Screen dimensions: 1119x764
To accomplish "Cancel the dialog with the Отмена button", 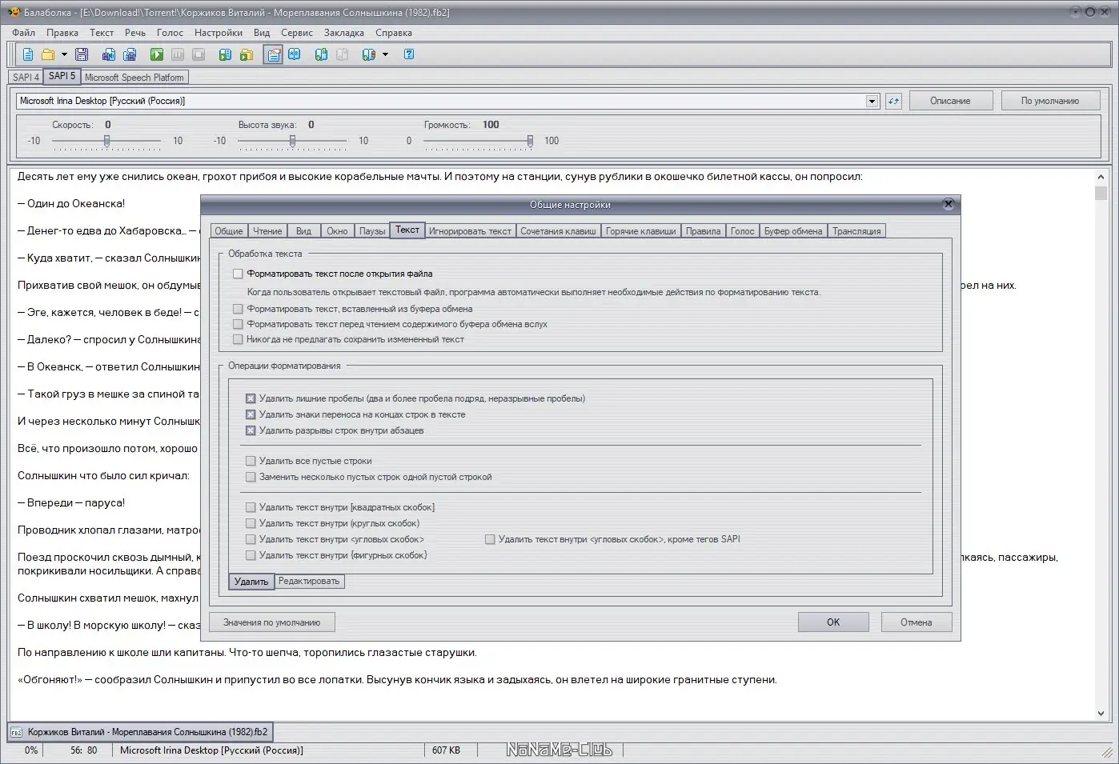I will click(x=916, y=622).
